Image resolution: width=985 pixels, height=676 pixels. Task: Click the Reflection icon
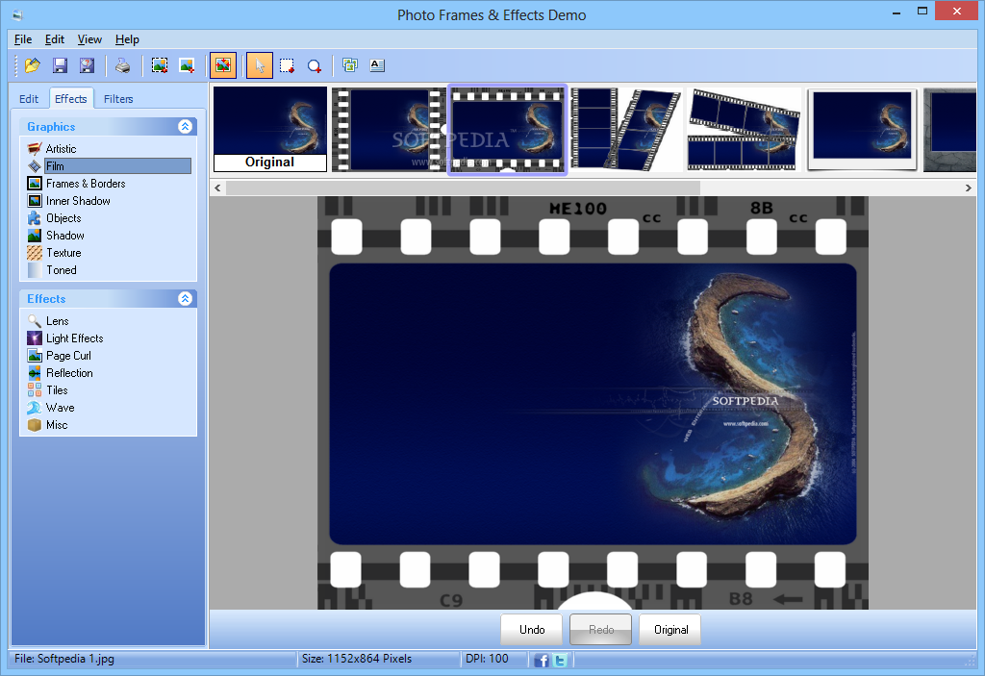coord(35,373)
